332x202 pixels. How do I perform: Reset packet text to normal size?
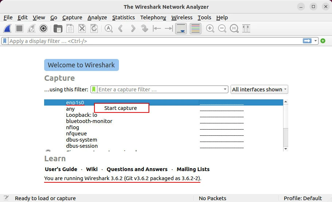(x=234, y=28)
